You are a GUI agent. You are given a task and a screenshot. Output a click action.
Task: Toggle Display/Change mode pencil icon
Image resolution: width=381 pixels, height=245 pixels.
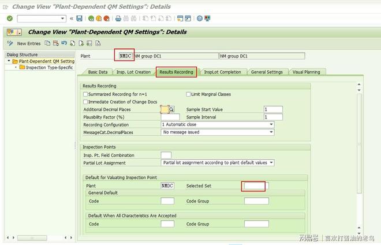pos(10,43)
